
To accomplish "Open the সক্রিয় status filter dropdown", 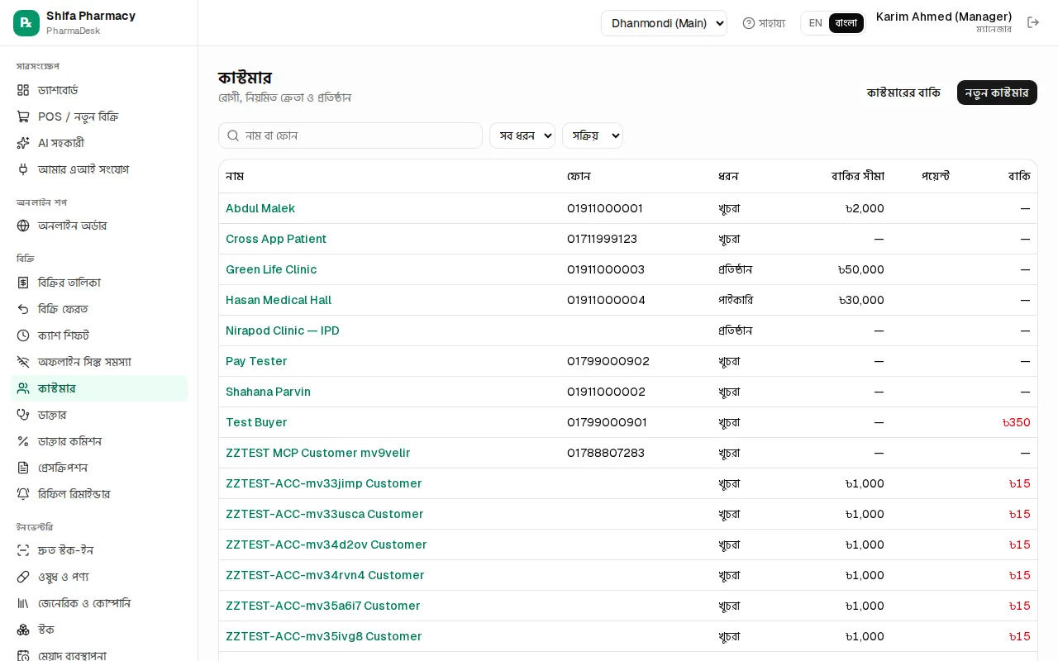I will [593, 136].
